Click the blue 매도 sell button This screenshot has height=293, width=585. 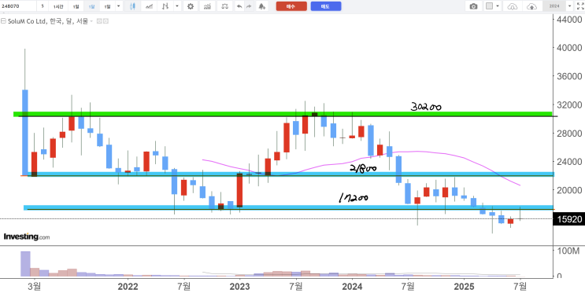[326, 6]
